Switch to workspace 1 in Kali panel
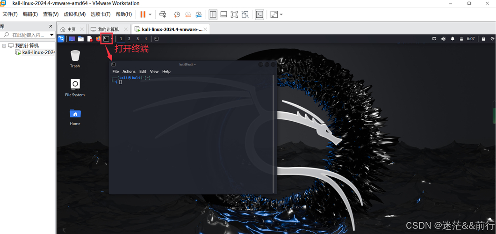Image resolution: width=496 pixels, height=234 pixels. [x=121, y=39]
